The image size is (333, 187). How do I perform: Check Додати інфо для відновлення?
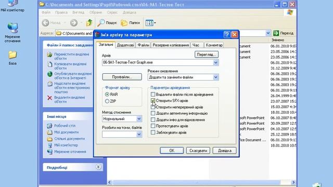pyautogui.click(x=153, y=119)
